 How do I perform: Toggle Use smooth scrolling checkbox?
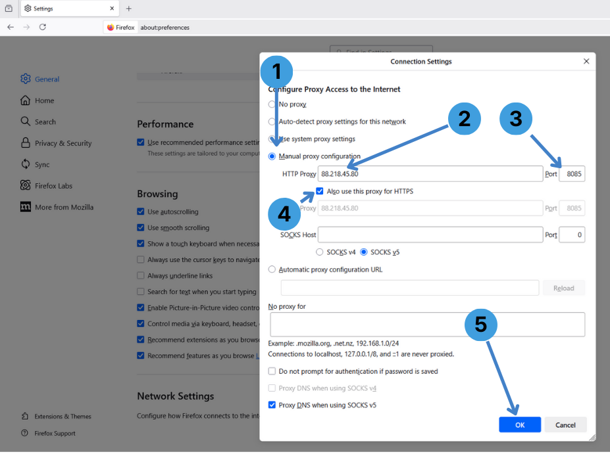click(x=140, y=227)
